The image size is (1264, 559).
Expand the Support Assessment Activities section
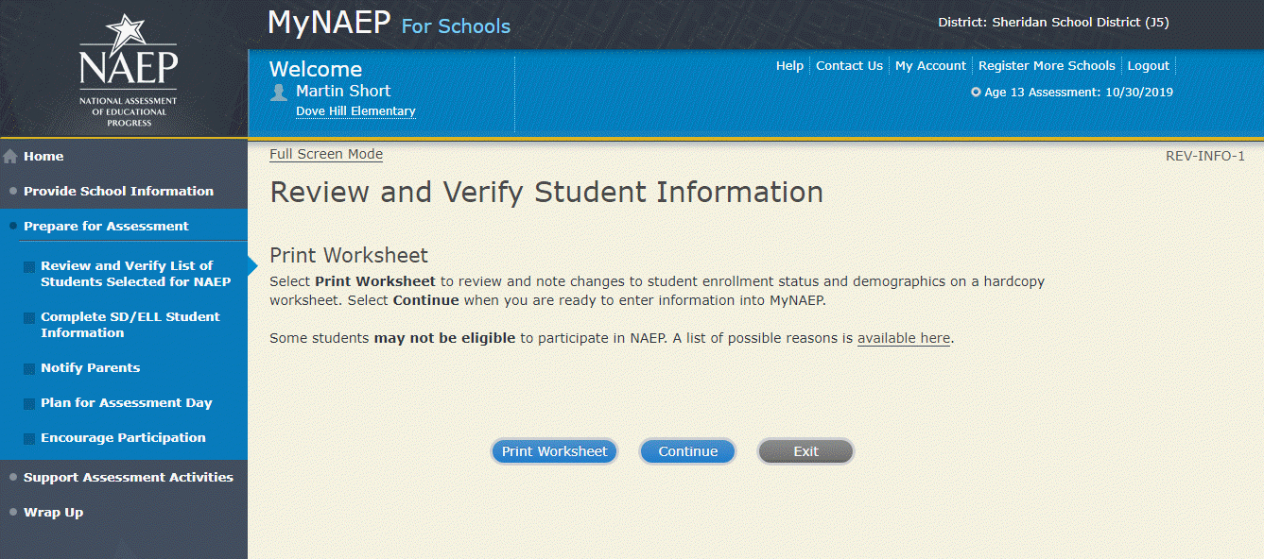pyautogui.click(x=128, y=477)
